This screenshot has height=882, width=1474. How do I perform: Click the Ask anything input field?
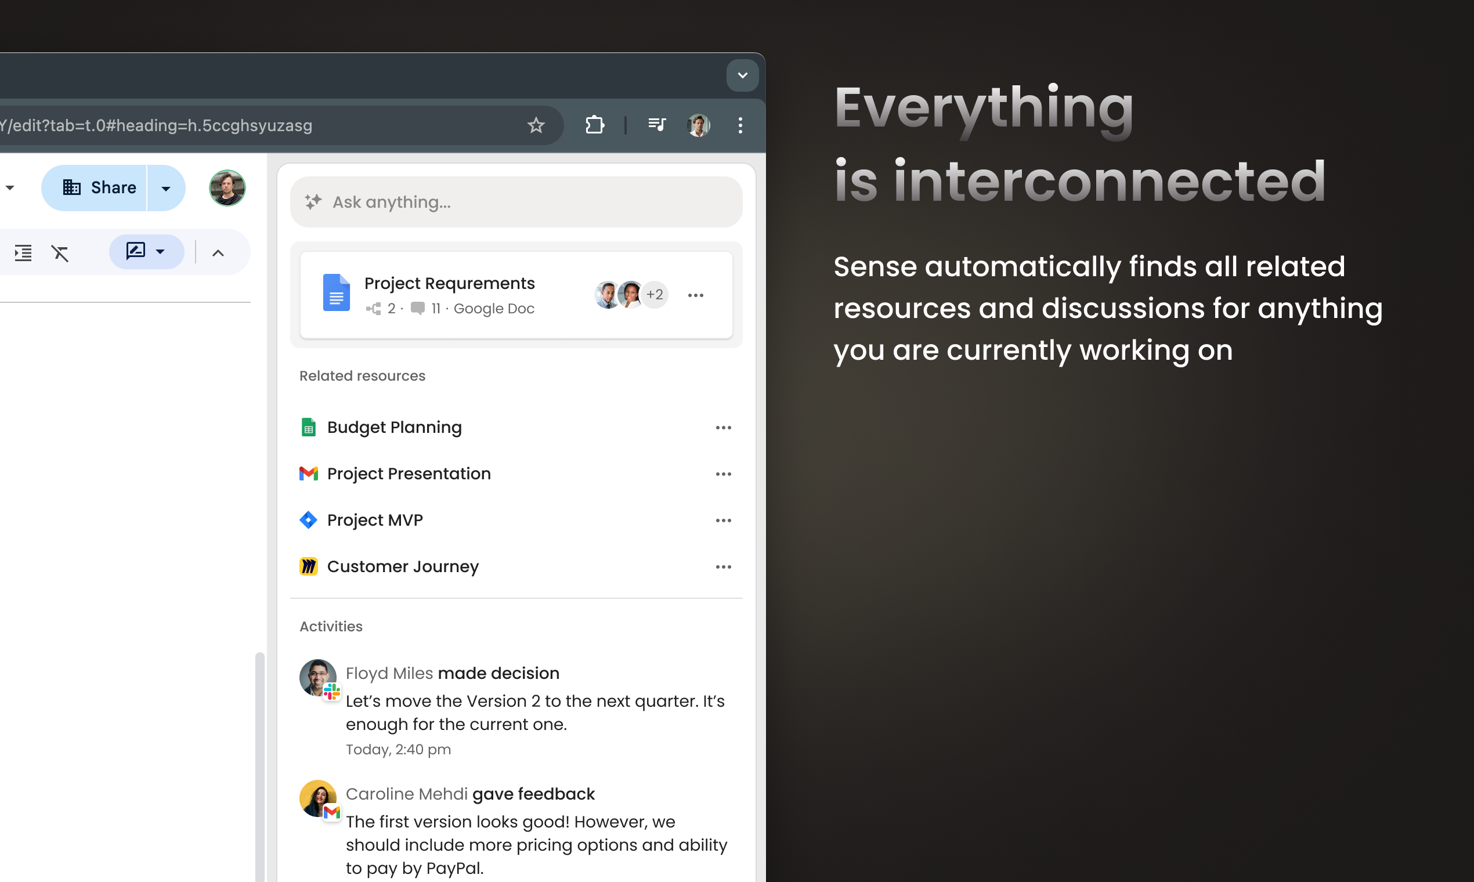tap(516, 202)
